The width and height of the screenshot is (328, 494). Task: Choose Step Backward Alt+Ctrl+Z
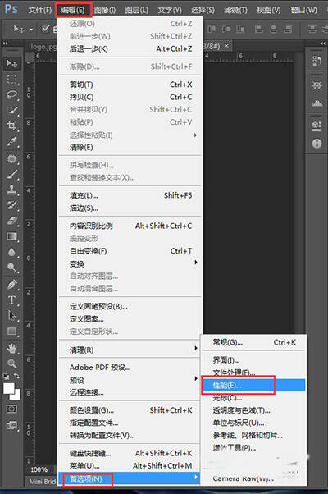[130, 49]
